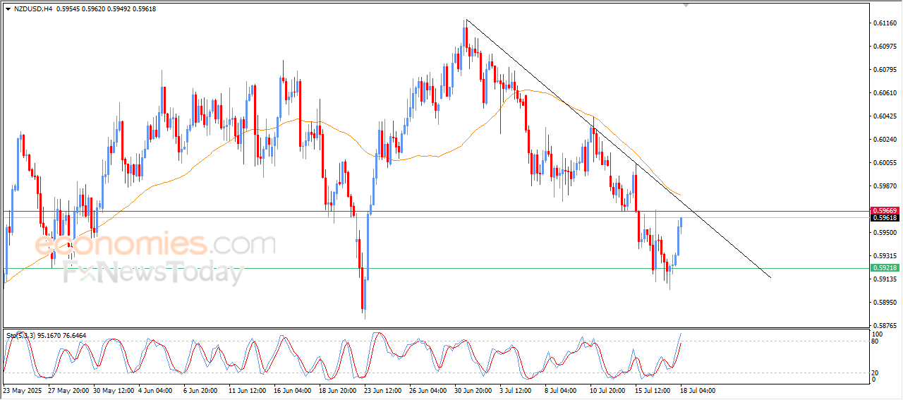Select the red 0.59669 price tag
Screen dimensions: 903x400
point(884,211)
